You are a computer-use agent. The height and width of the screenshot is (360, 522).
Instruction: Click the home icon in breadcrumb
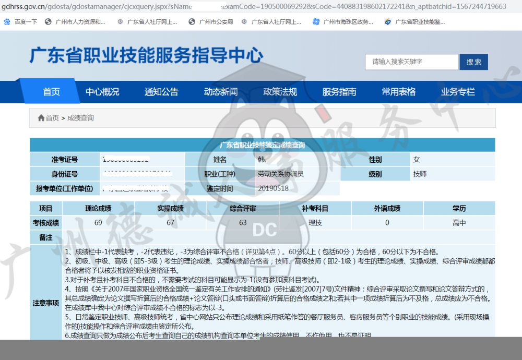tap(41, 118)
